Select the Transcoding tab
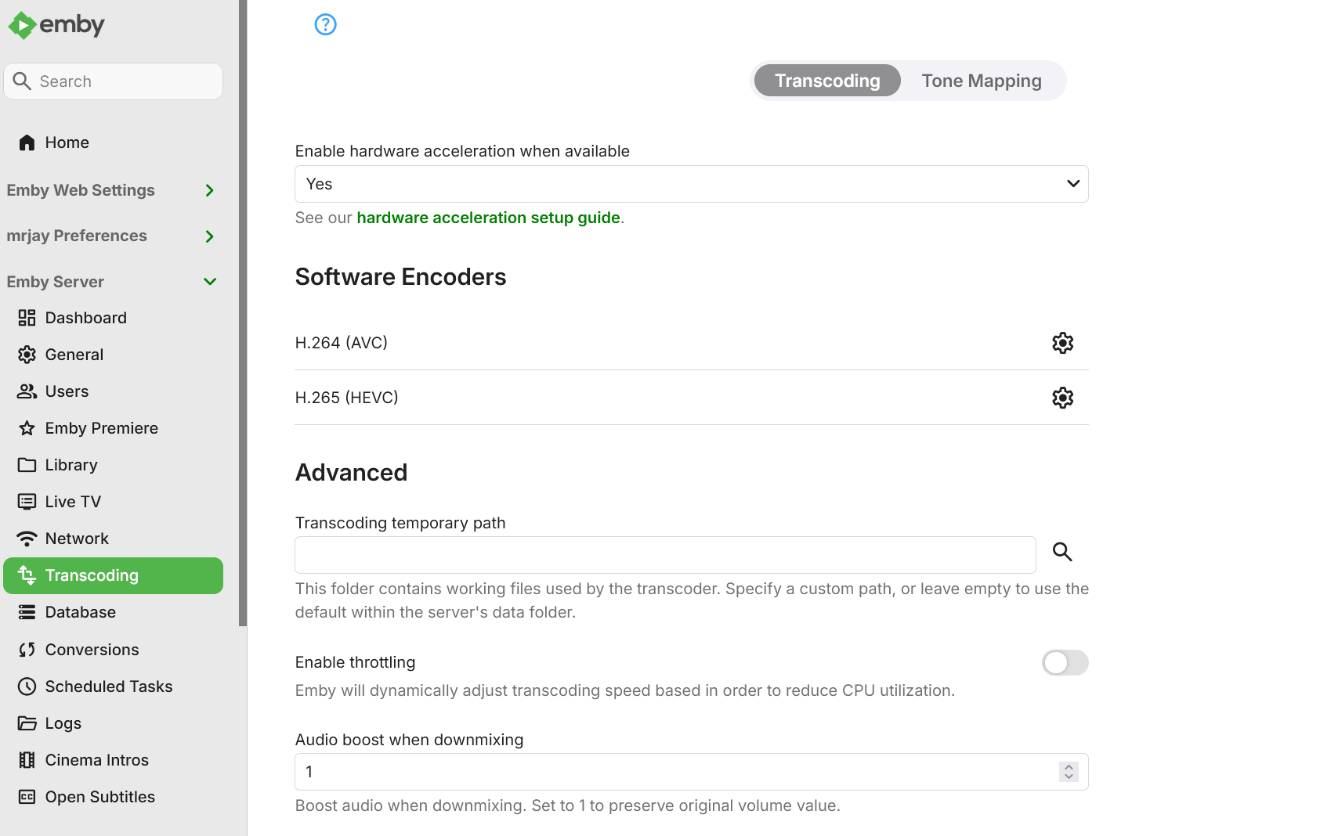 pyautogui.click(x=827, y=81)
